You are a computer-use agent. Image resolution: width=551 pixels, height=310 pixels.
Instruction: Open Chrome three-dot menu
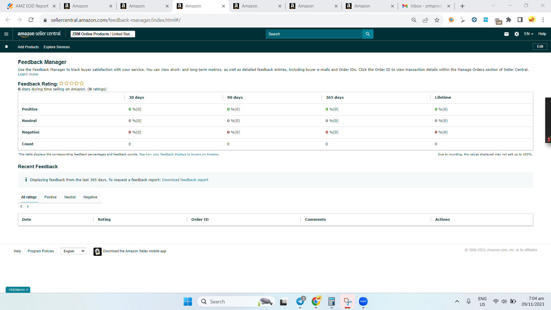(543, 20)
